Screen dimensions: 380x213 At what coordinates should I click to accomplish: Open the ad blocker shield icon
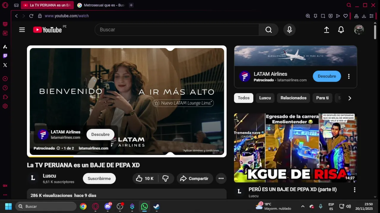(x=330, y=16)
